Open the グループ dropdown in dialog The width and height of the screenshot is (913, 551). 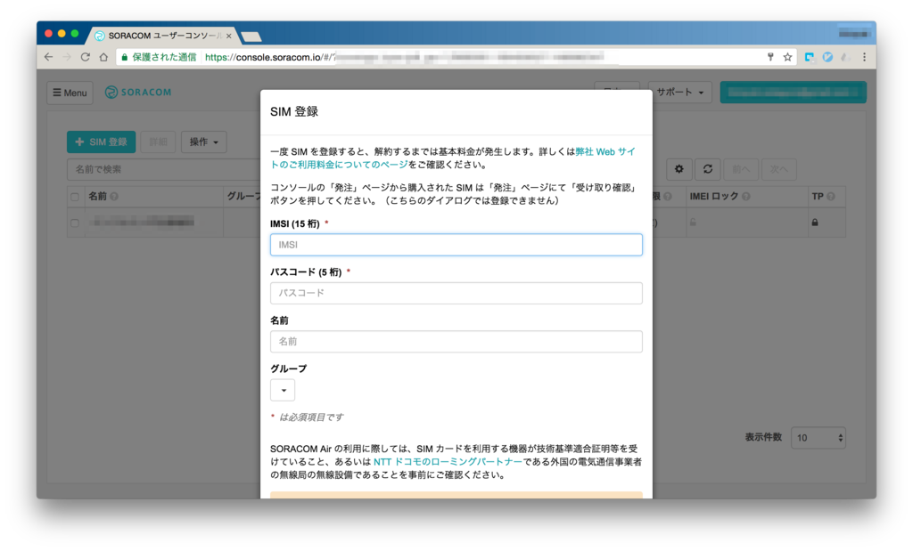tap(283, 390)
